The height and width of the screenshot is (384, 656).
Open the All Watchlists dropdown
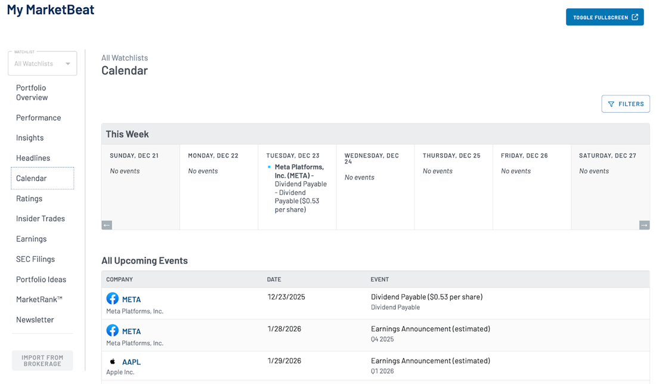pyautogui.click(x=42, y=64)
